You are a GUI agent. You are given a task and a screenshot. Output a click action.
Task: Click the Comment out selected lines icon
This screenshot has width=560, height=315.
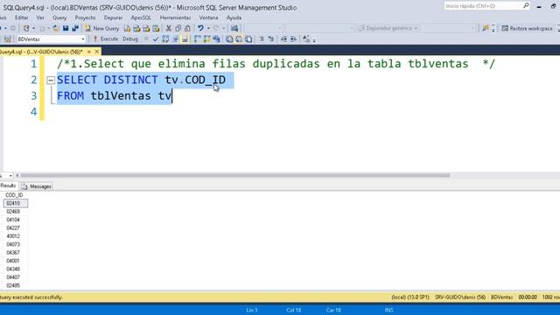point(262,38)
